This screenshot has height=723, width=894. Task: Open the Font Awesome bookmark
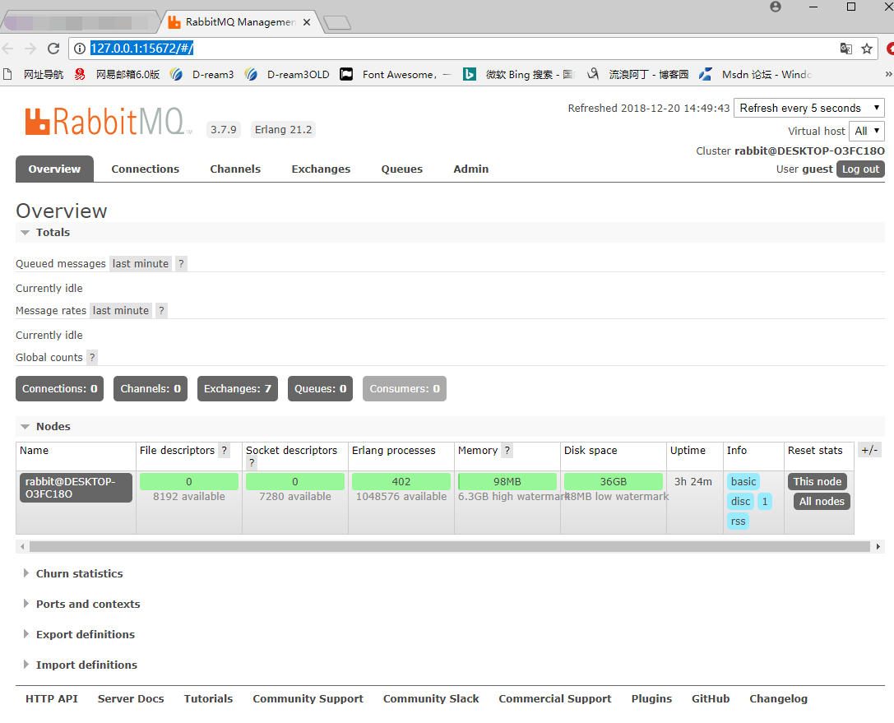[x=395, y=75]
